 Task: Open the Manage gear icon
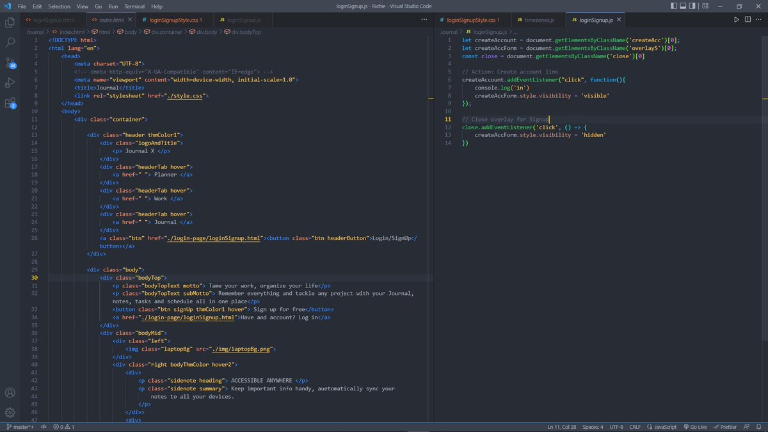10,413
